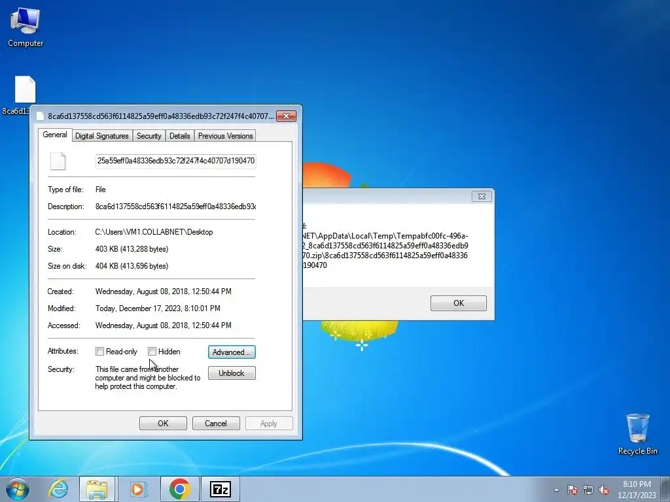
Task: Open the Details tab
Action: tap(179, 136)
